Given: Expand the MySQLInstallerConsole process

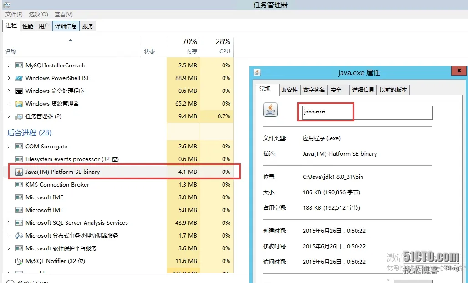Looking at the screenshot, I should click(x=9, y=66).
